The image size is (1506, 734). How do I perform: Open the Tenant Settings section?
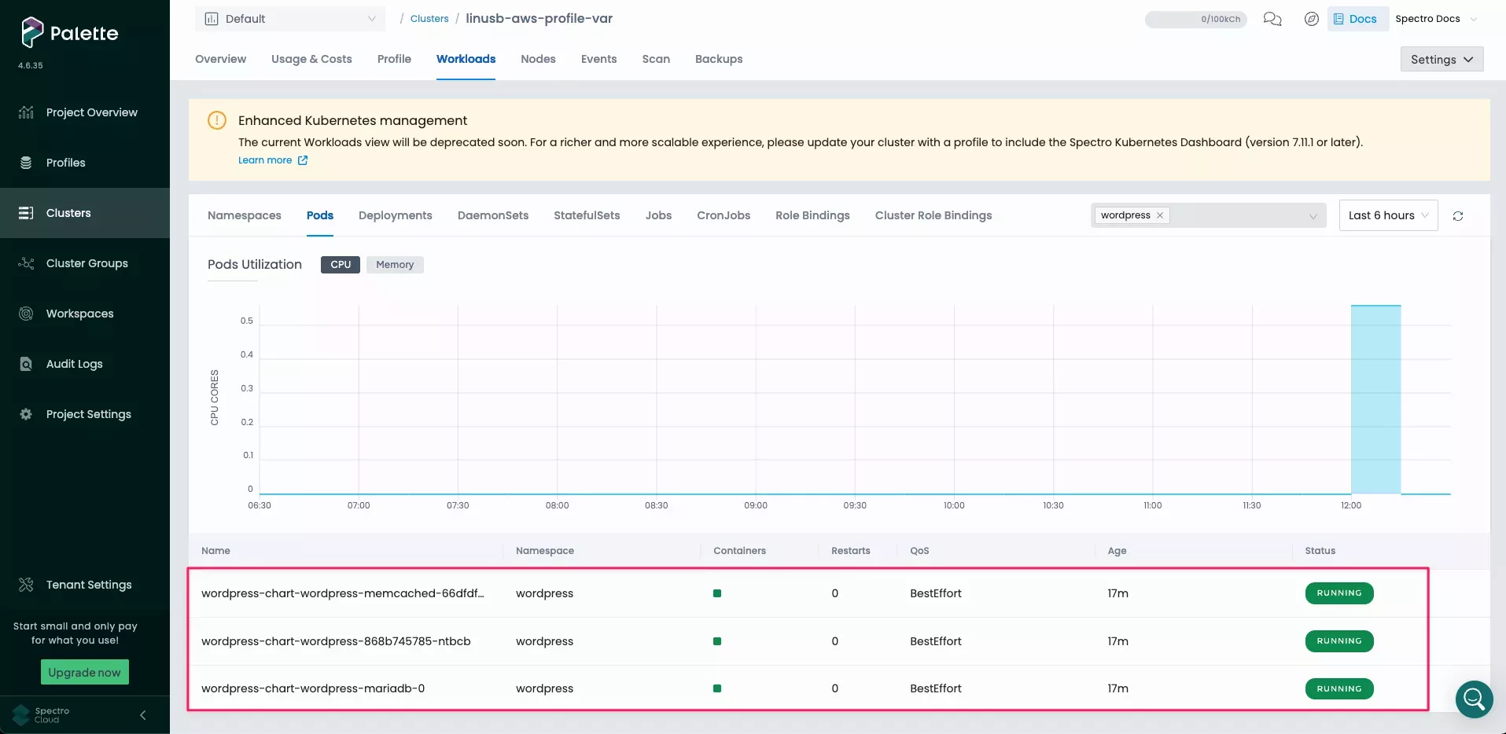coord(88,584)
